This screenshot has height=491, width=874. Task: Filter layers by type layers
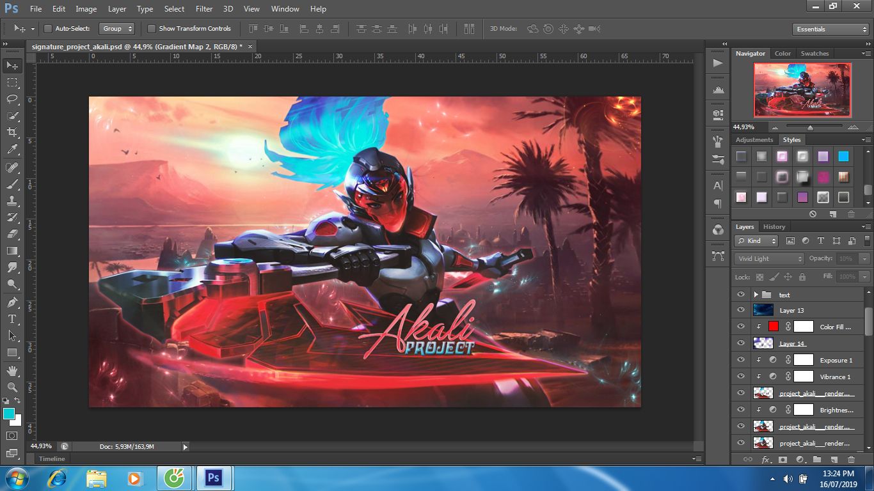click(x=821, y=241)
